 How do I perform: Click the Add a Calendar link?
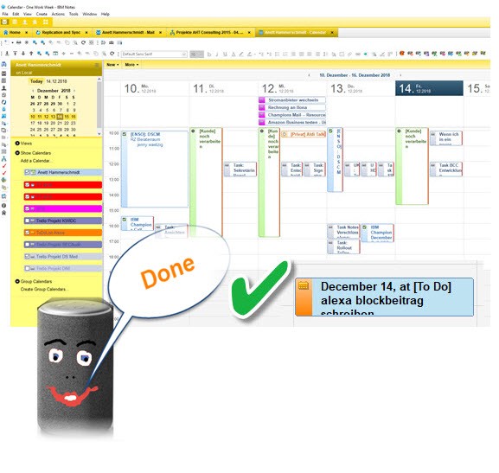pyautogui.click(x=35, y=161)
